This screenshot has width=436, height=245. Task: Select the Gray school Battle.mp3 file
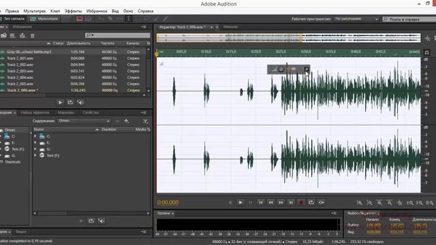click(73, 52)
